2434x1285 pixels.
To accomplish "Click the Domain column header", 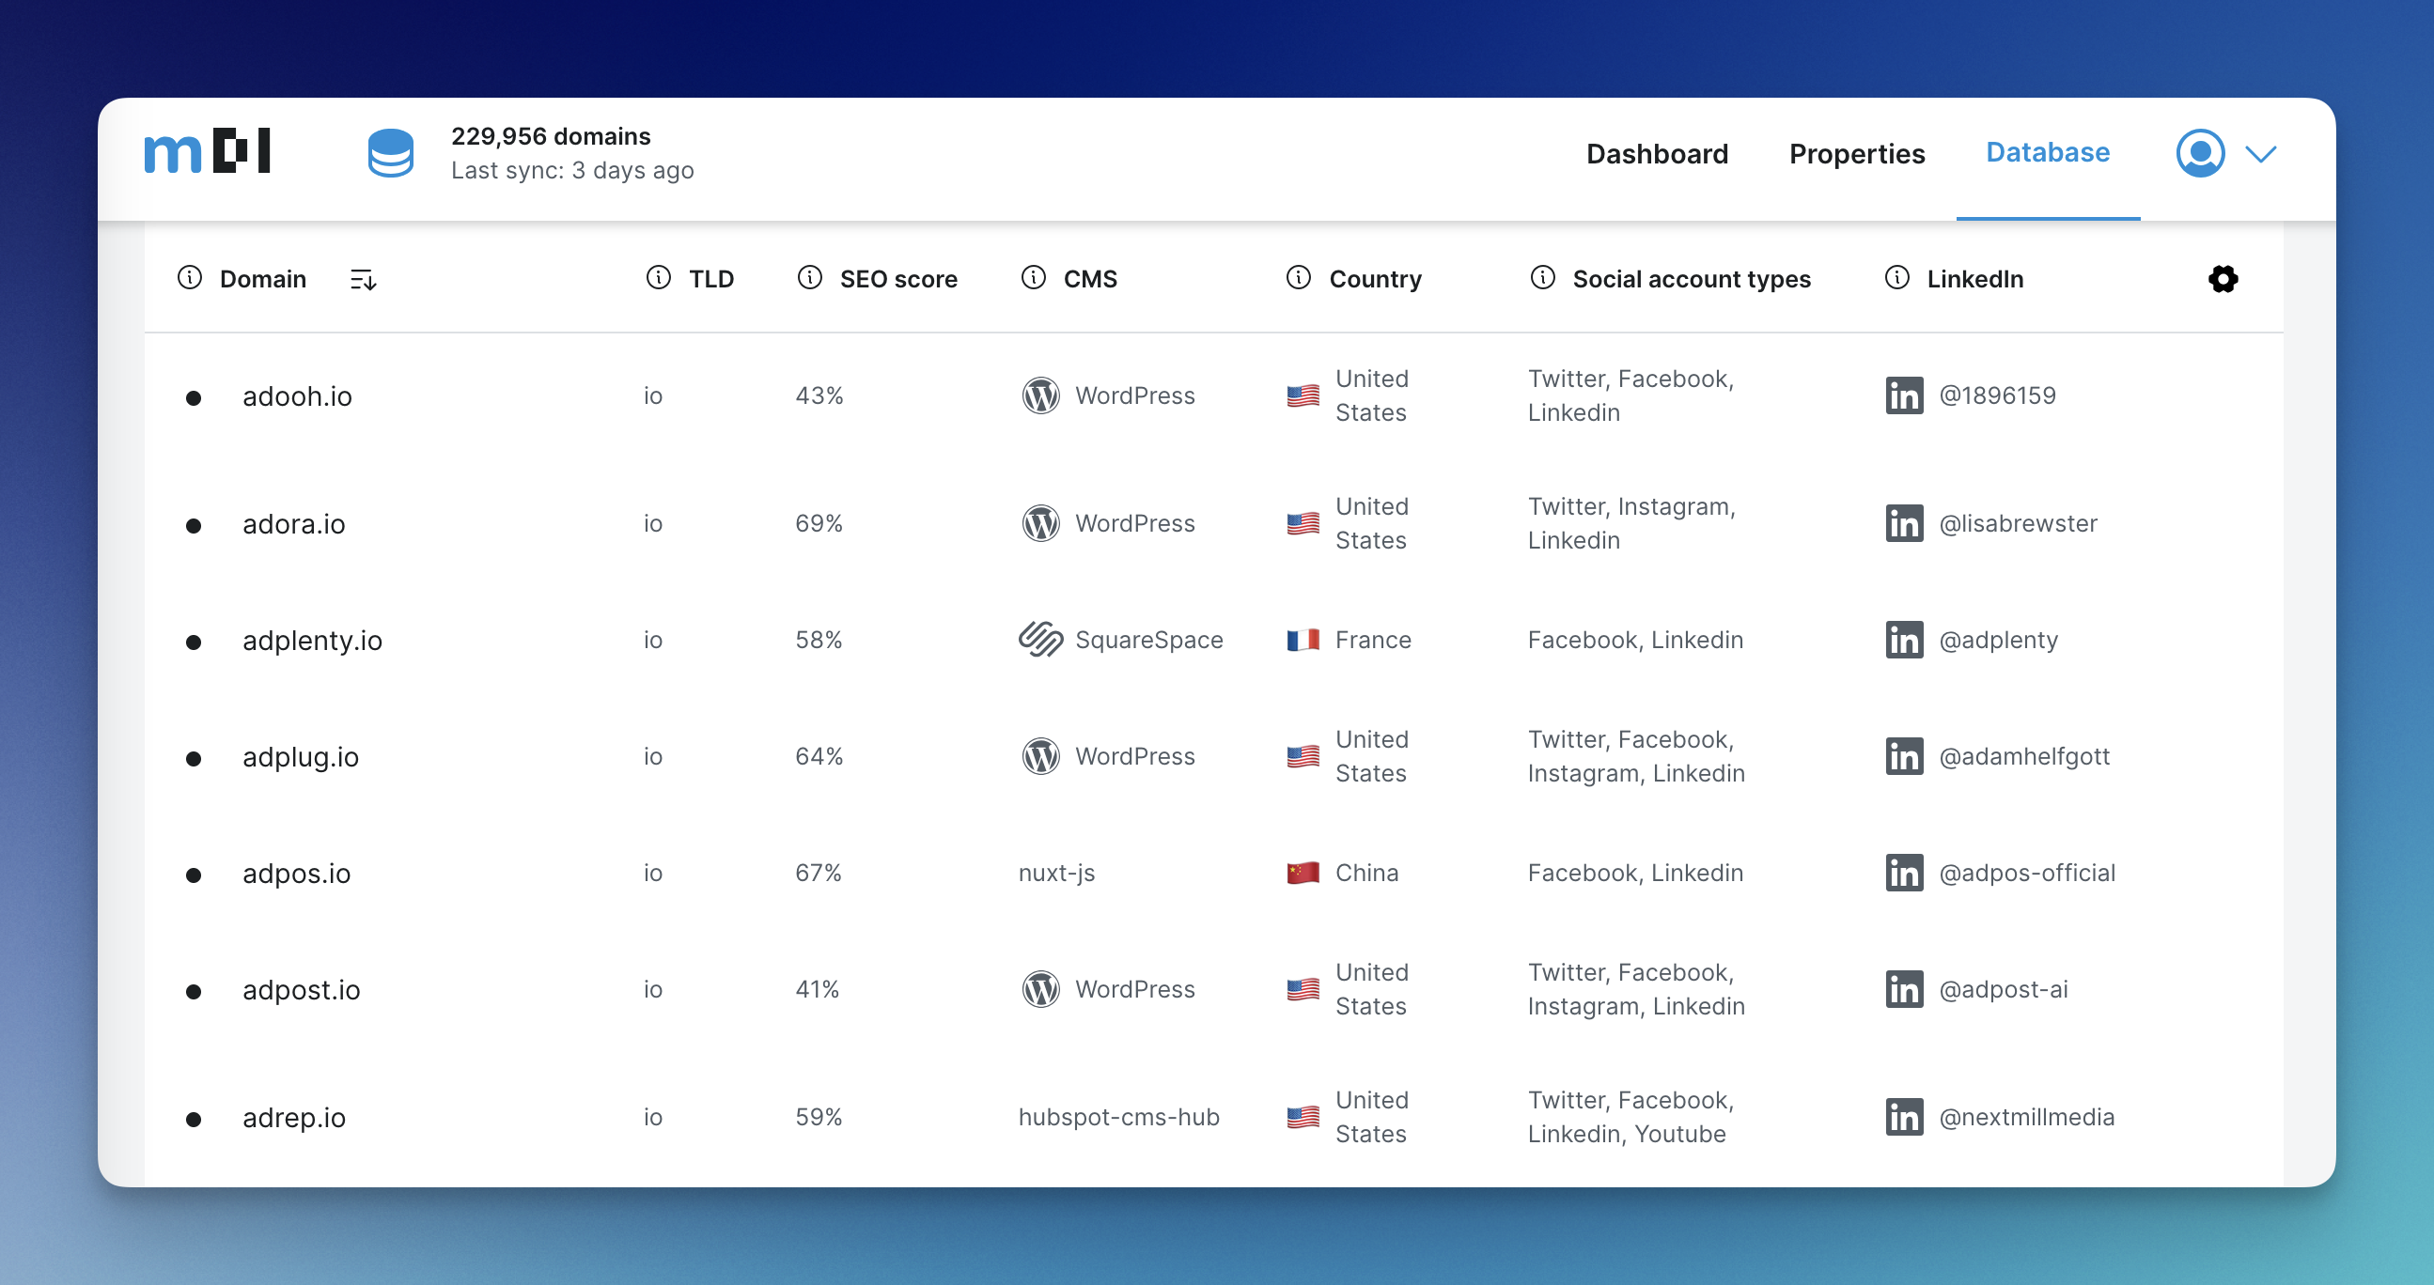I will click(x=263, y=280).
